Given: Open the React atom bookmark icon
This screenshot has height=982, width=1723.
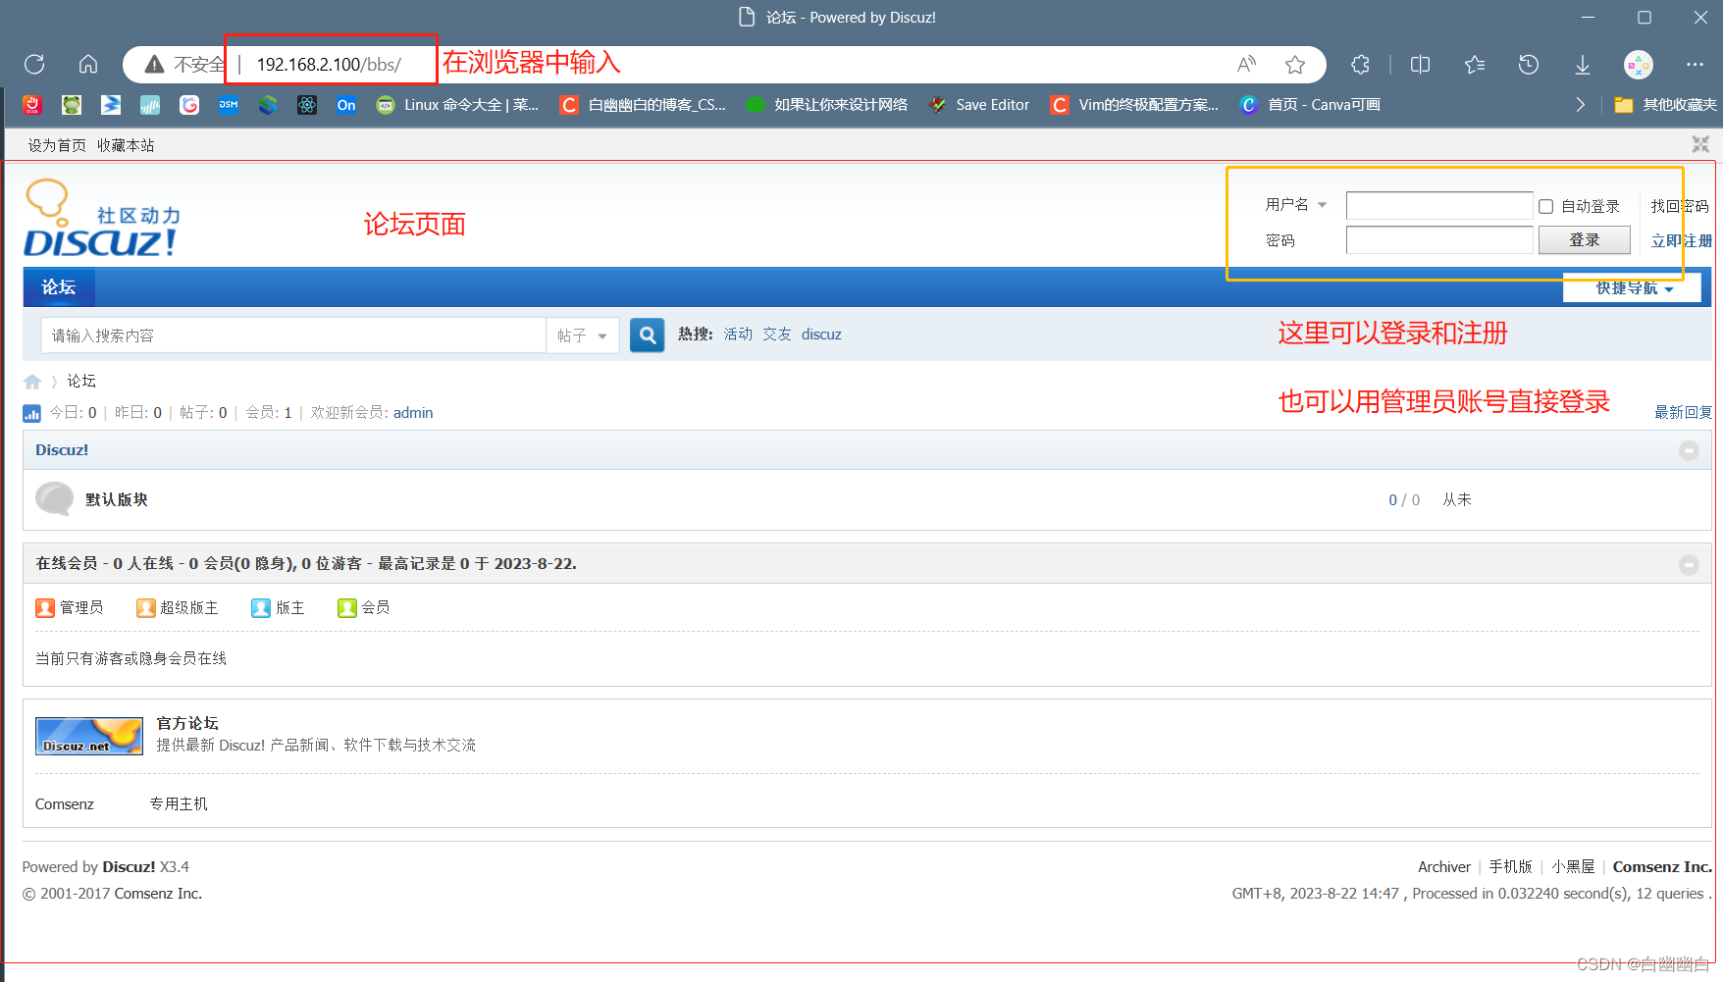Looking at the screenshot, I should 307,105.
